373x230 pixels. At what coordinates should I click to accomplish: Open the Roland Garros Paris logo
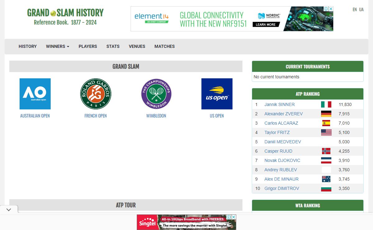pyautogui.click(x=96, y=94)
